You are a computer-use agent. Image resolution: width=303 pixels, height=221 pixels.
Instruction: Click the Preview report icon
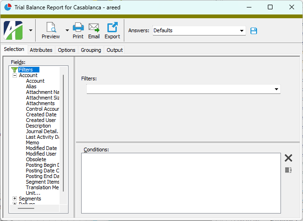point(51,28)
